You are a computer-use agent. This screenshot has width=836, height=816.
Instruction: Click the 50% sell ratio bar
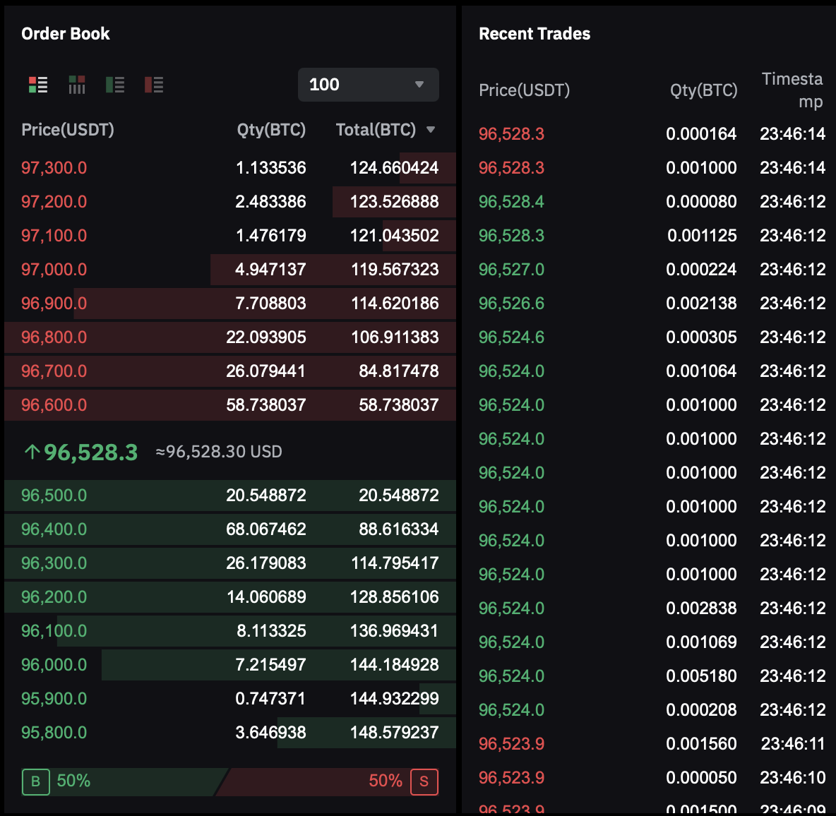coord(327,782)
